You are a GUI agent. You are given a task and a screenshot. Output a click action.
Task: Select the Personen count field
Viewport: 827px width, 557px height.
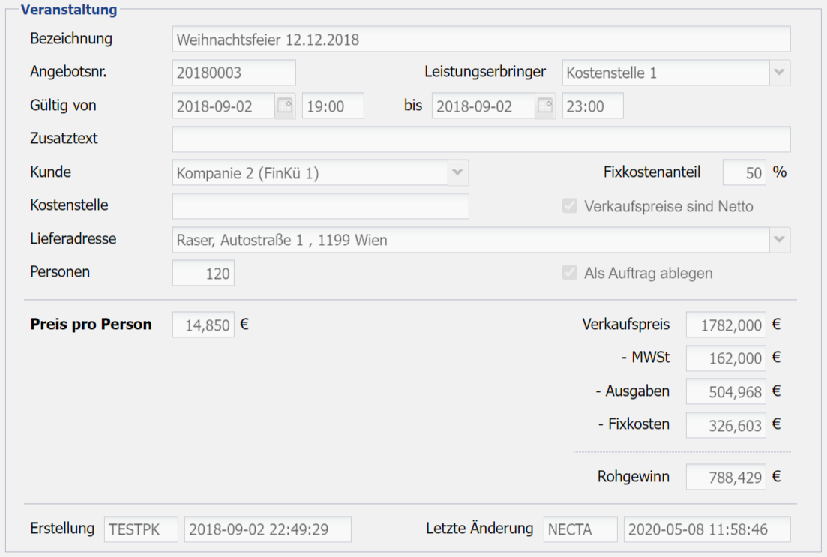203,274
